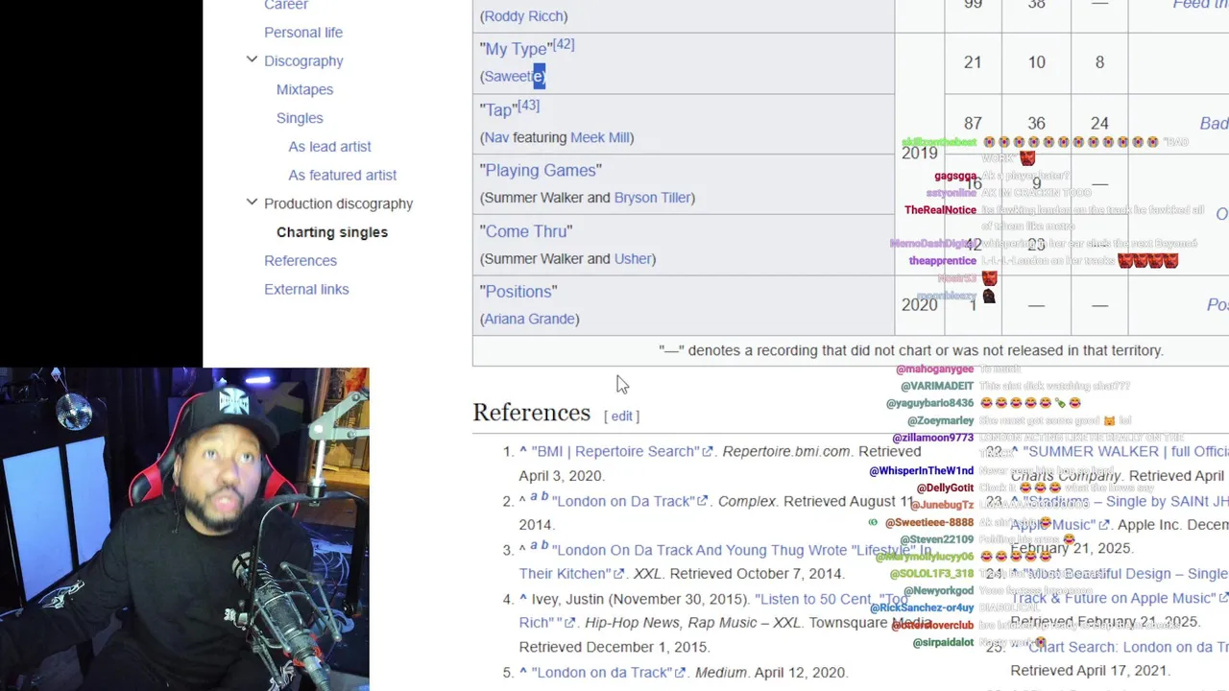Click back-reference caret of reference 2

point(523,500)
